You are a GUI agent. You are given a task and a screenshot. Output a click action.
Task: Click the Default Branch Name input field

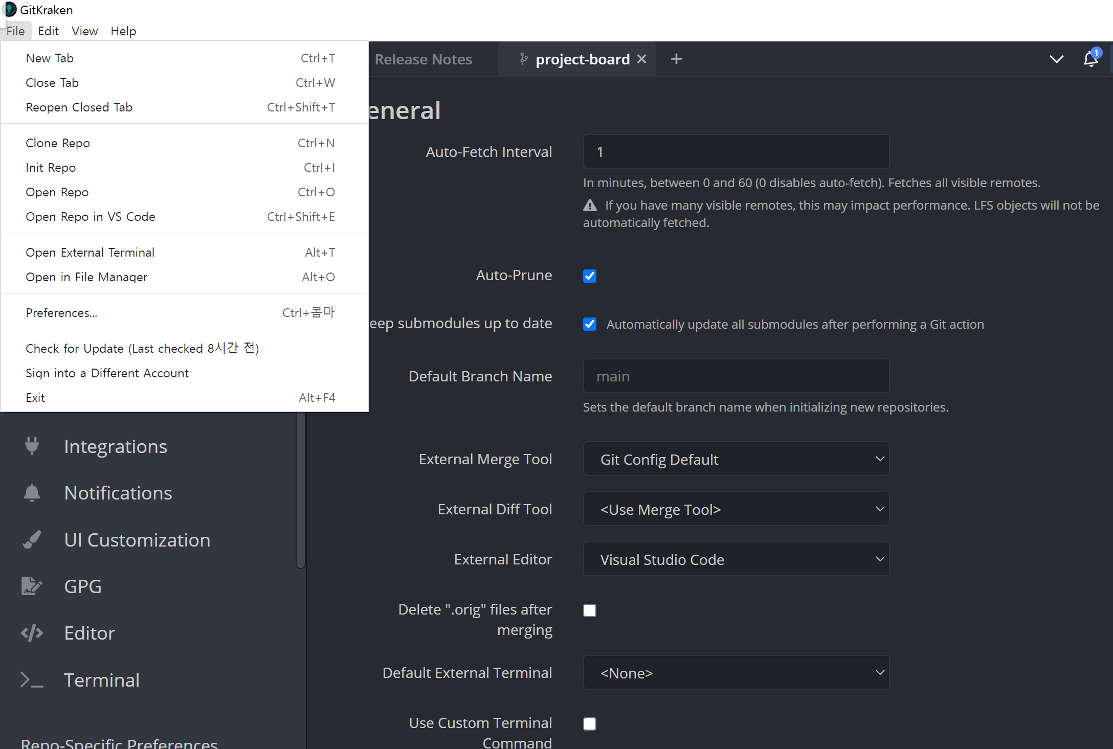click(736, 376)
